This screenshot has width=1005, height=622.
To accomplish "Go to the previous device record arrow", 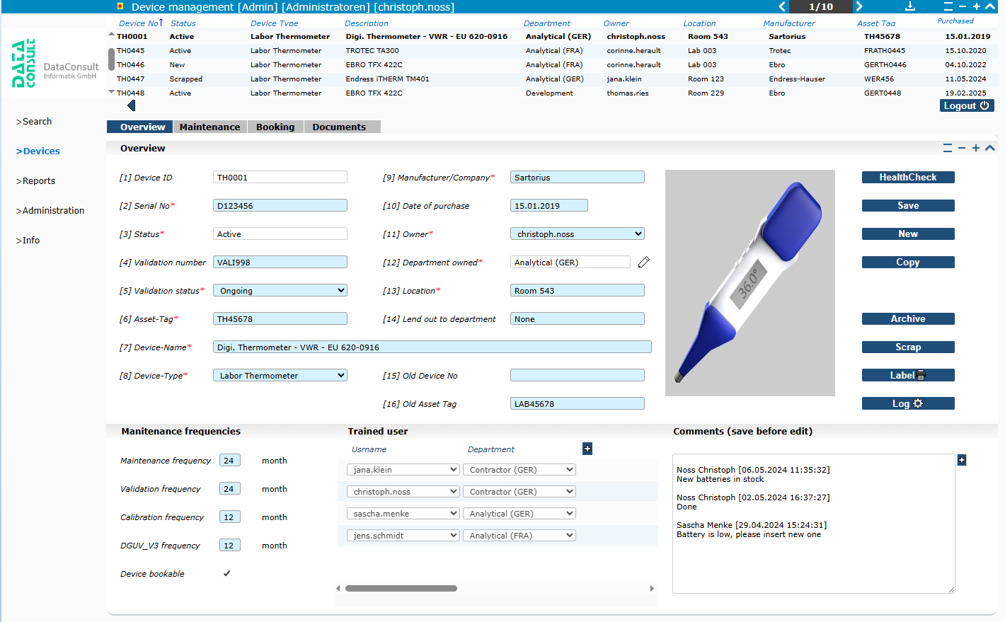I will point(782,6).
